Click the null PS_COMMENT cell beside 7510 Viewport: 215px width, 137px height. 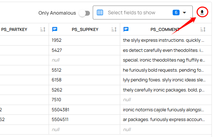point(166,100)
